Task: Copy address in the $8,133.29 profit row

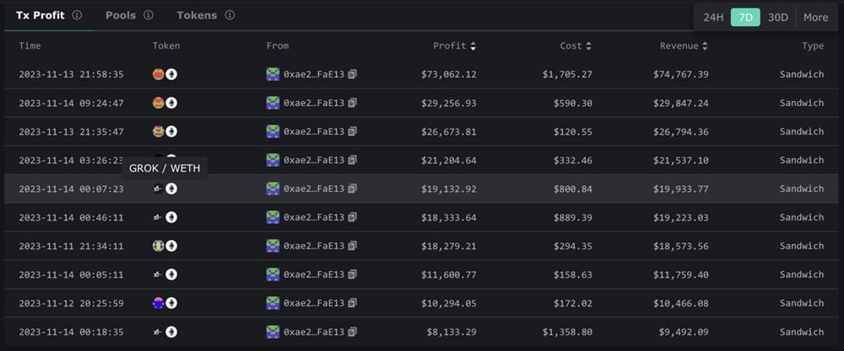Action: [352, 332]
